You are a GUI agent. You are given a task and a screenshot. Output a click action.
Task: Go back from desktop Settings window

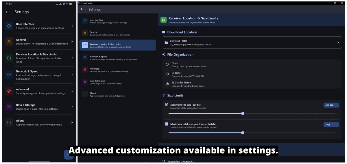pos(82,9)
